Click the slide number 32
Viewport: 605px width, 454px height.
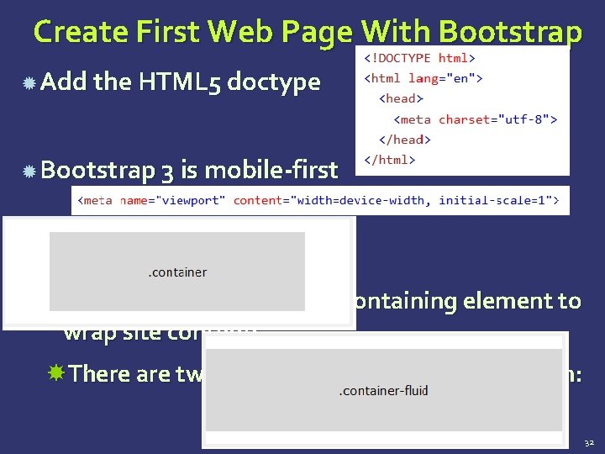589,443
